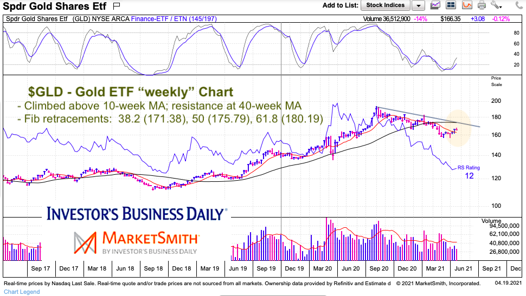Click the 180 price scale label

click(496, 117)
